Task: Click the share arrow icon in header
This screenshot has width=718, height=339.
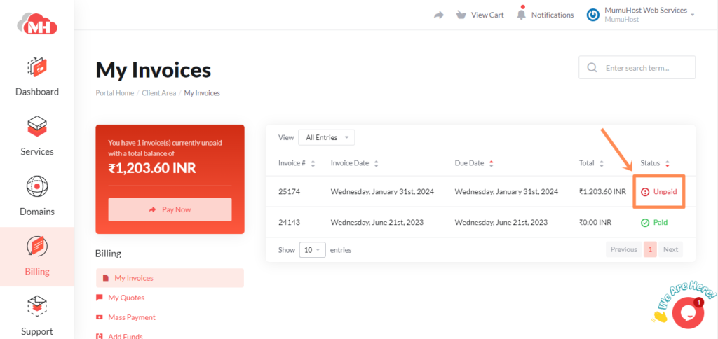Action: click(439, 15)
